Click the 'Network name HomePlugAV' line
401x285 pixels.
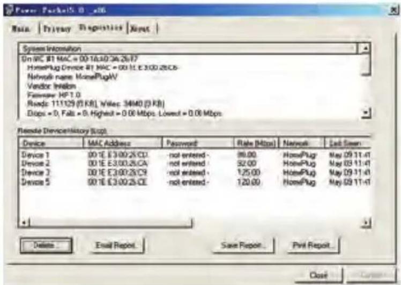(72, 77)
